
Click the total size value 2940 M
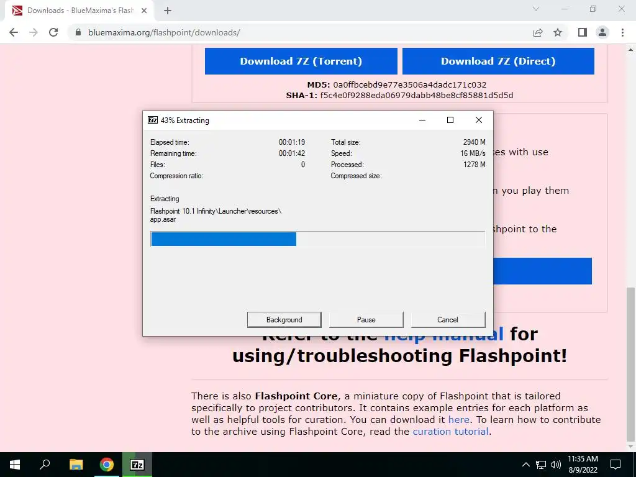[x=474, y=142]
